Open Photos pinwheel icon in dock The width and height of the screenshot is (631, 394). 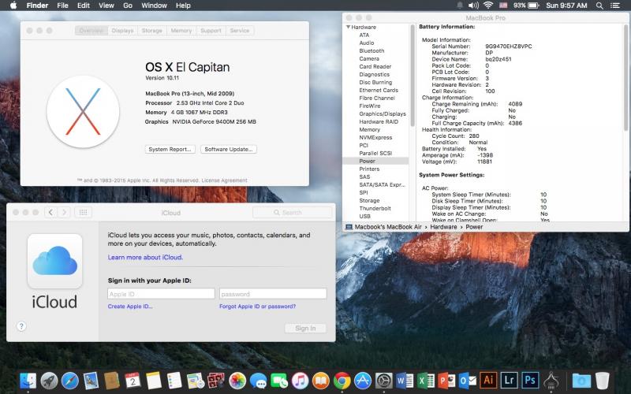point(237,380)
